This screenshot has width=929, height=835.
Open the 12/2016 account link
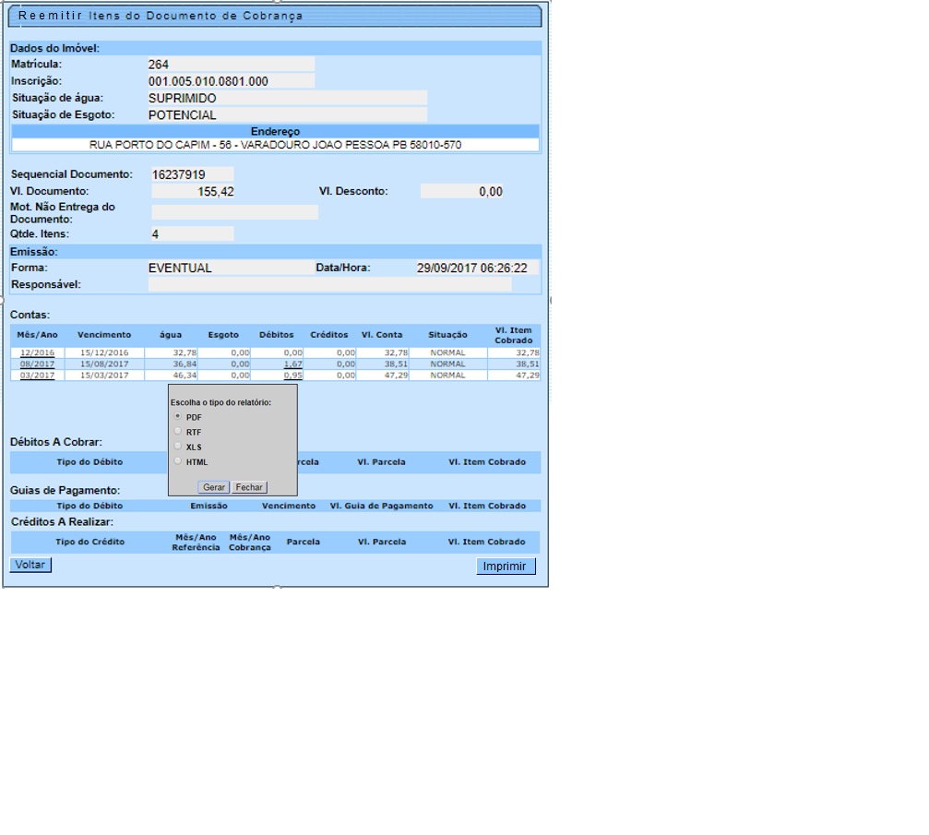click(x=37, y=352)
